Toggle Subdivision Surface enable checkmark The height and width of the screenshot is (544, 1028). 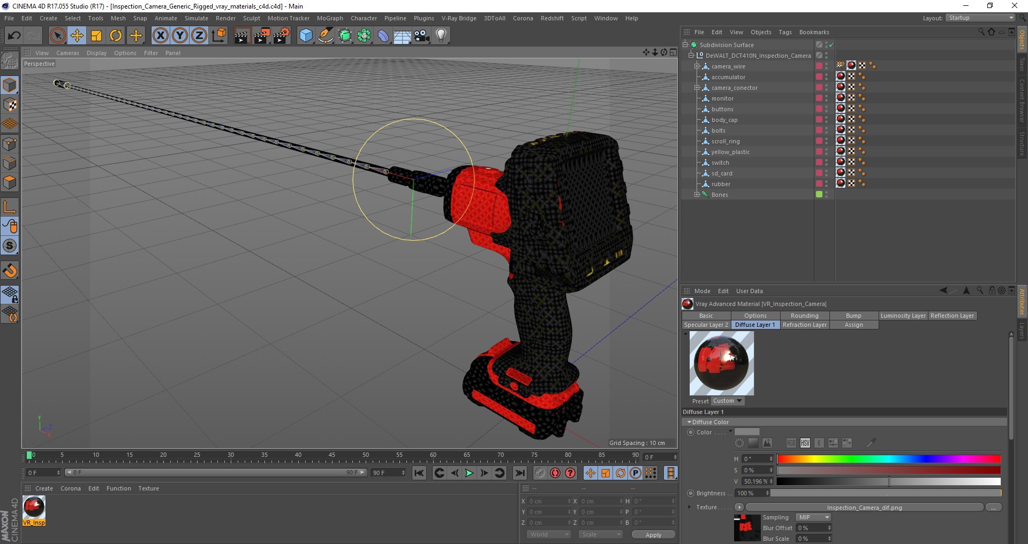point(832,45)
